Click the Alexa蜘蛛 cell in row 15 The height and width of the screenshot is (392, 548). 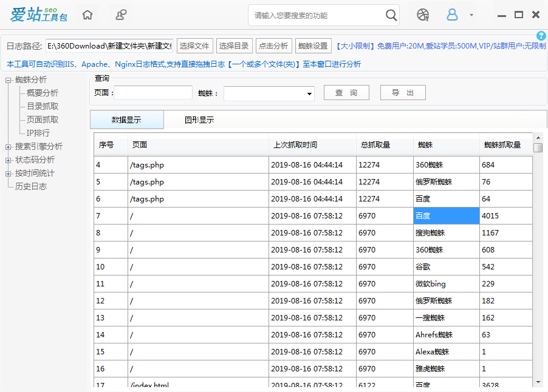click(447, 352)
